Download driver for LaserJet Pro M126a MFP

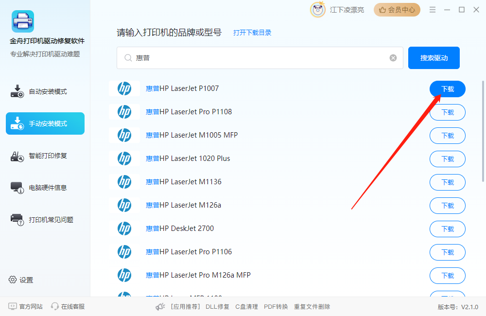447,276
